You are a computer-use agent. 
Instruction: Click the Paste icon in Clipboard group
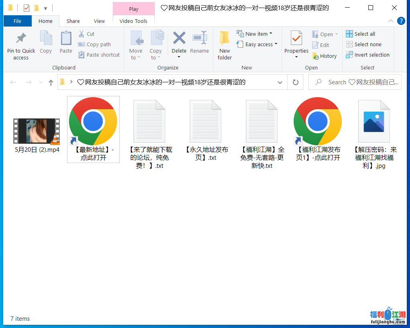coord(66,39)
